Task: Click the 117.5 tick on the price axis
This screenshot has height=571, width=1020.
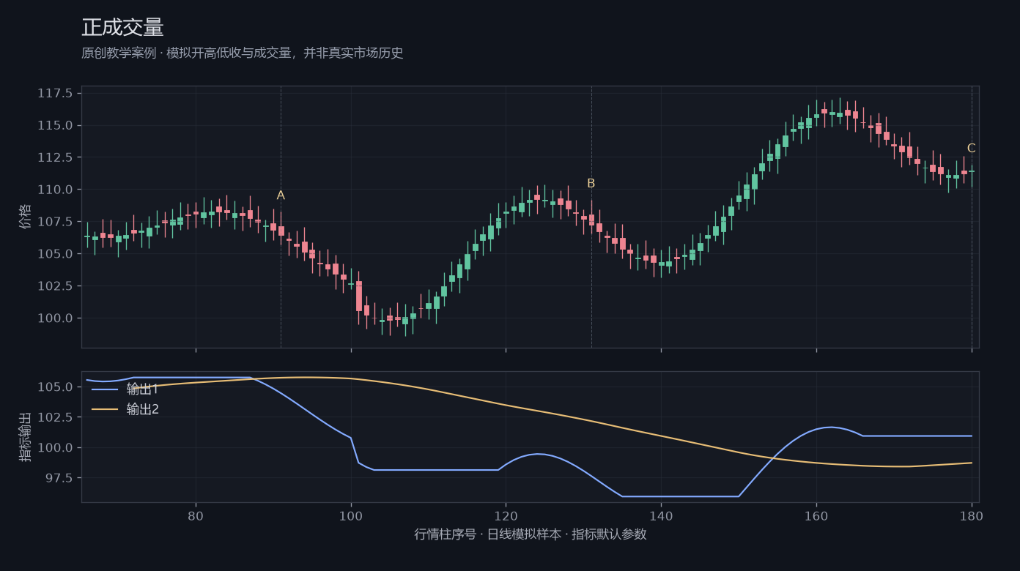Action: pyautogui.click(x=55, y=94)
